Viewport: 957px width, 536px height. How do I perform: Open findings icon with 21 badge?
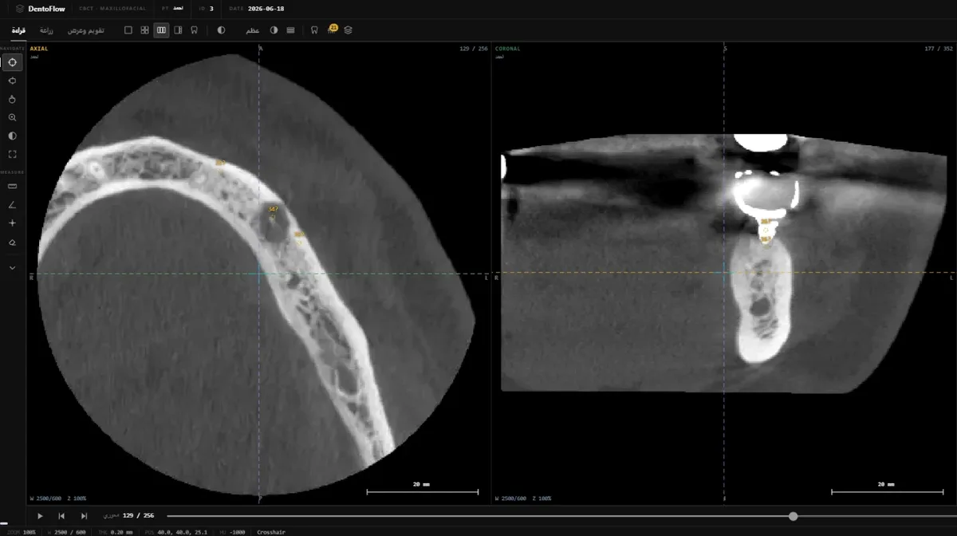point(332,30)
